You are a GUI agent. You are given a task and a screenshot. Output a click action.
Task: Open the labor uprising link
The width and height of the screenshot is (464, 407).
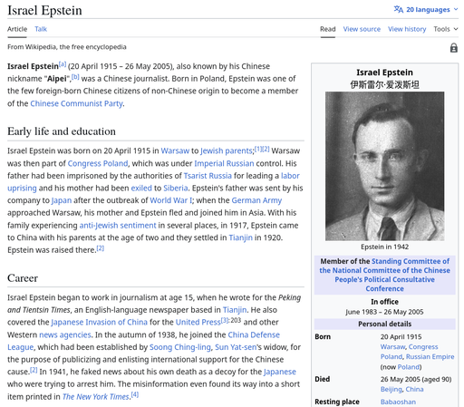[x=290, y=176]
